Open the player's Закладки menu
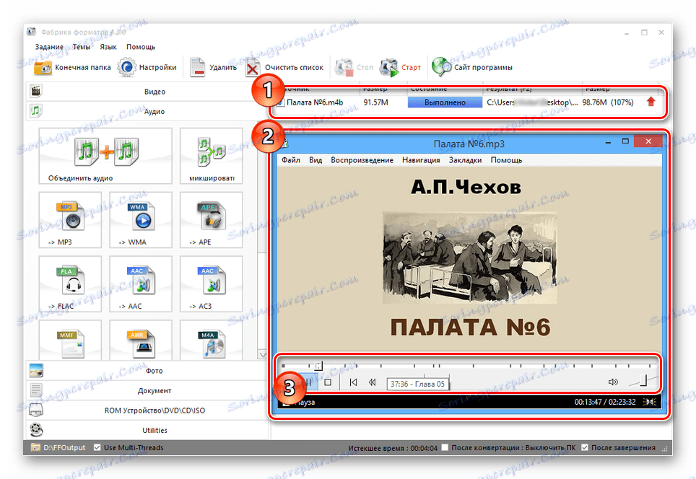The height and width of the screenshot is (479, 696). [x=465, y=160]
